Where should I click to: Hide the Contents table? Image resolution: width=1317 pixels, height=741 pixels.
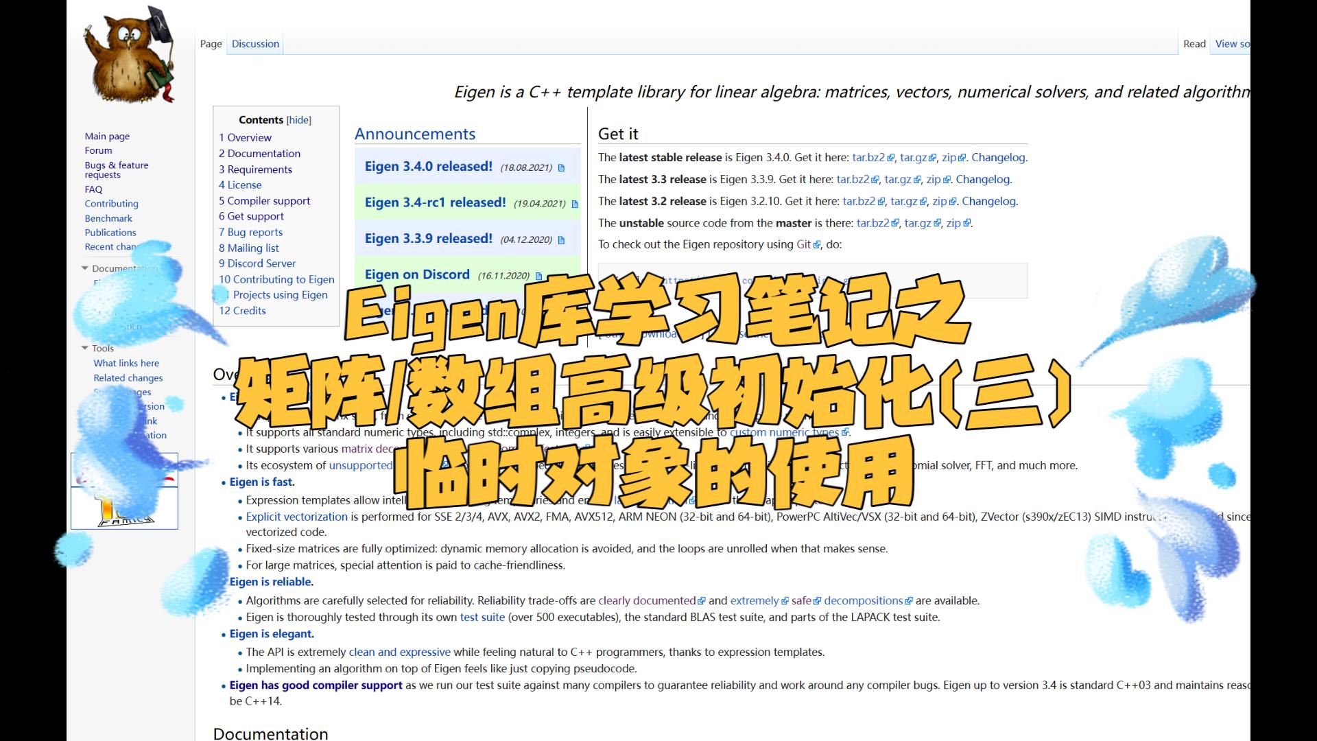pos(298,120)
